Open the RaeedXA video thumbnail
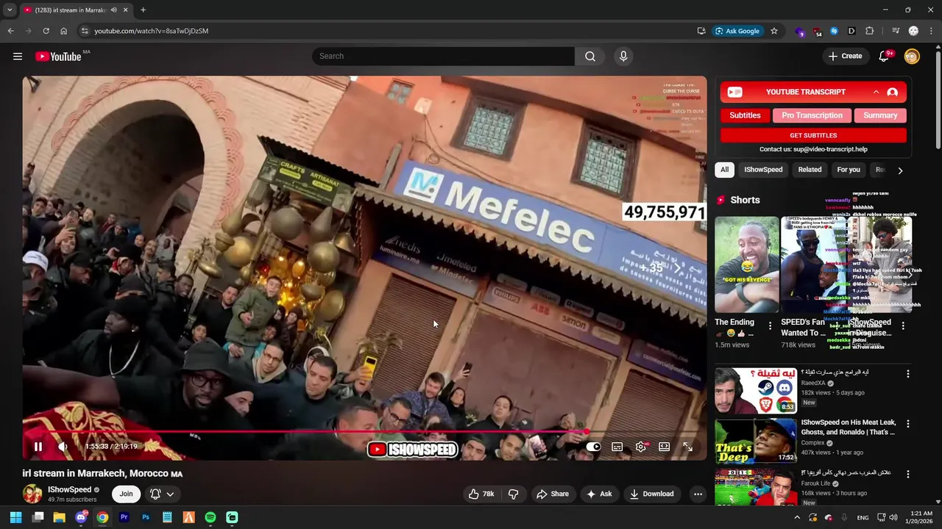 point(756,390)
